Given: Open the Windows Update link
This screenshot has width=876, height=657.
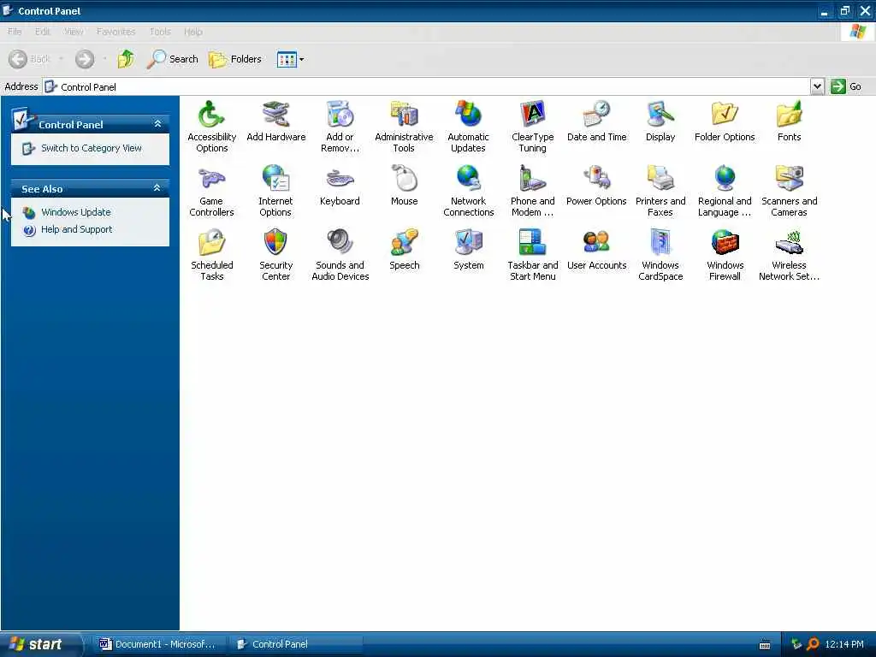Looking at the screenshot, I should point(76,212).
